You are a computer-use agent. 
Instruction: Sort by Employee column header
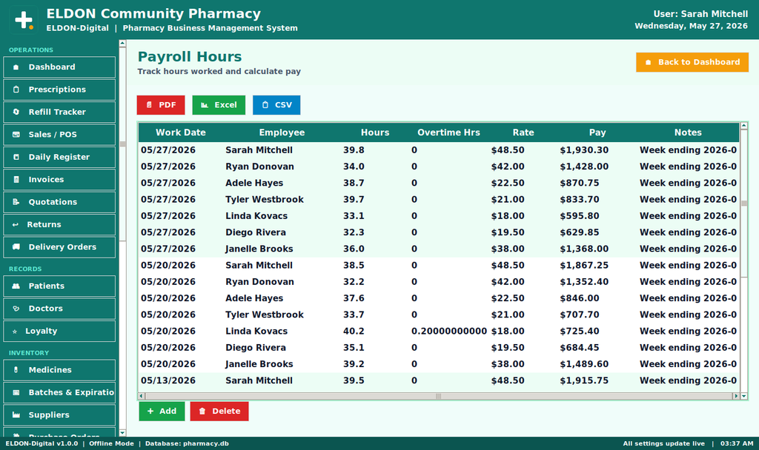(x=282, y=132)
